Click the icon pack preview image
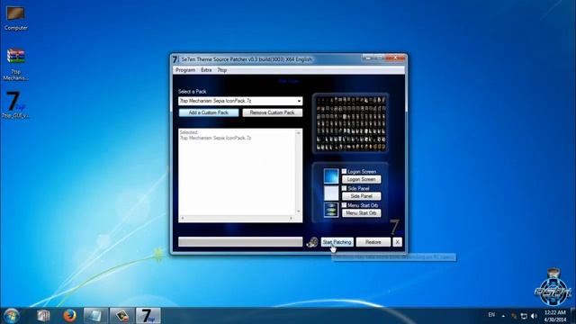The image size is (576, 324). point(350,123)
